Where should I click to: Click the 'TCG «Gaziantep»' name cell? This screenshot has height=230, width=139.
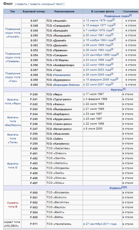(x=64, y=149)
